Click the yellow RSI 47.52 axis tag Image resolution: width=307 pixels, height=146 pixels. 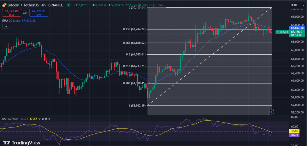(297, 131)
